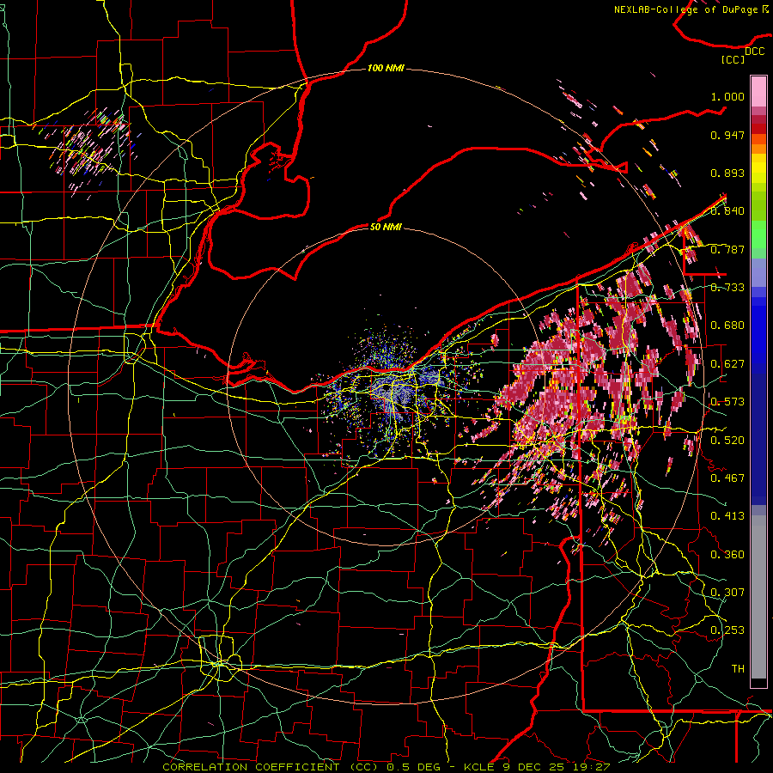
Task: Click the 0.413 scale value
Action: (727, 516)
